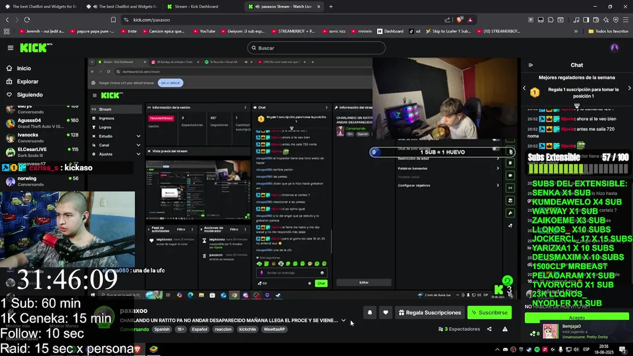Click the reaccion tag
The image size is (633, 356).
223,329
